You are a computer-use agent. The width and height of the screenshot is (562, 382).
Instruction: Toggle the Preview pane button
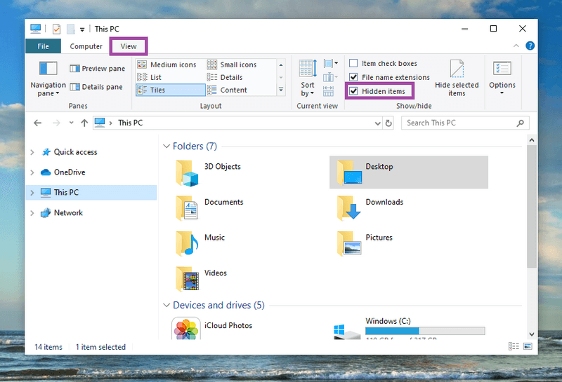click(97, 69)
